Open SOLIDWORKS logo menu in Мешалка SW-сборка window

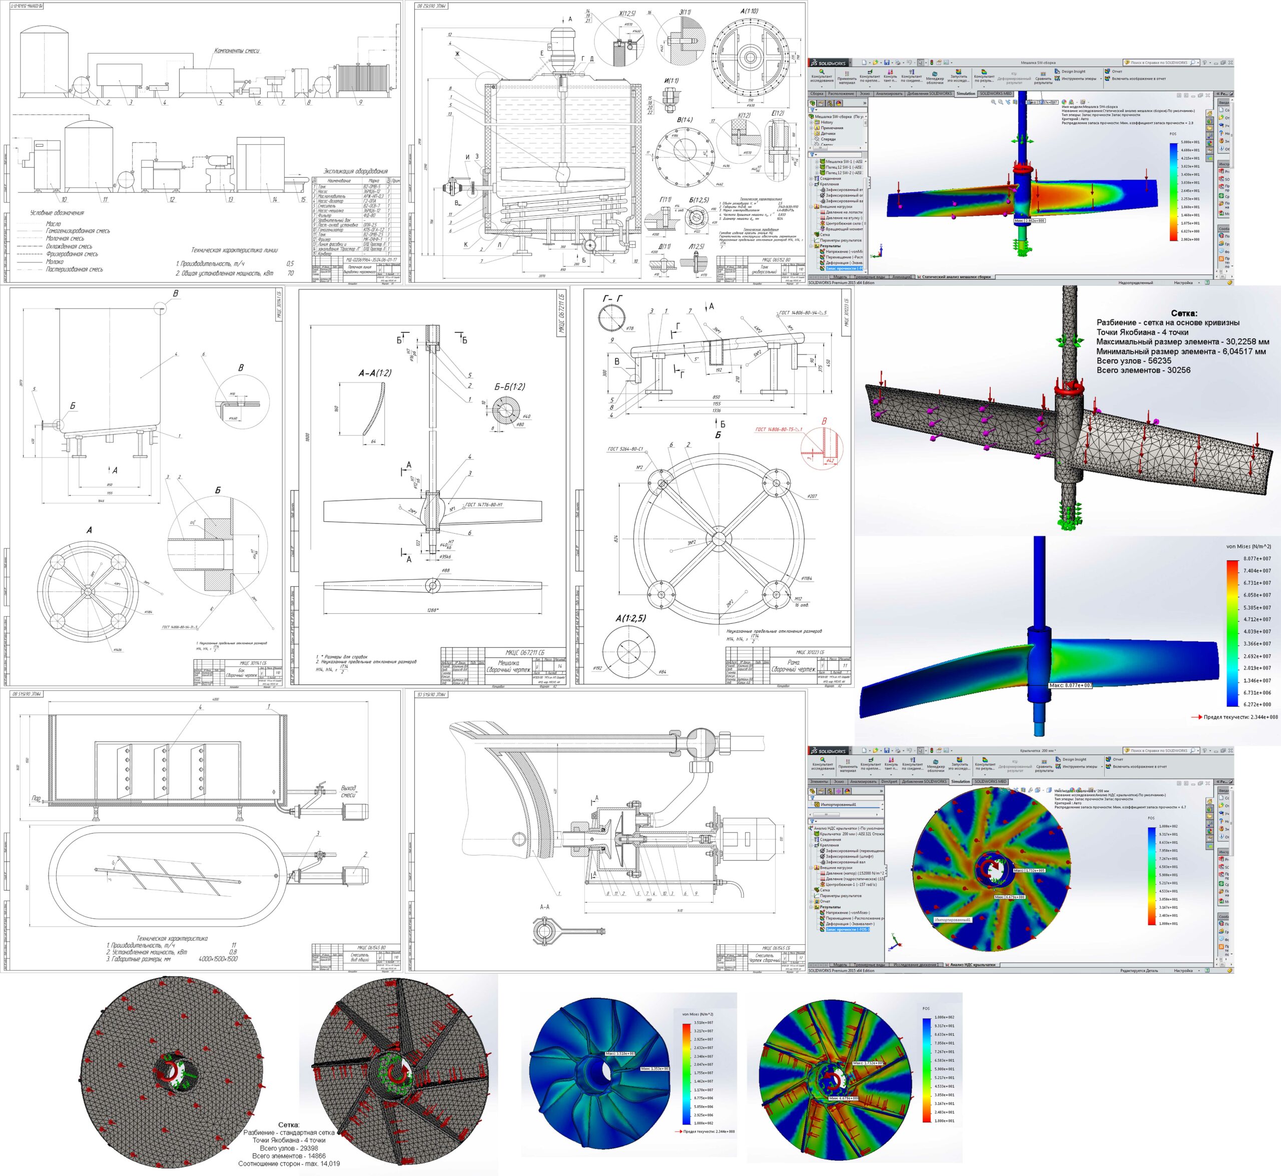click(x=830, y=63)
